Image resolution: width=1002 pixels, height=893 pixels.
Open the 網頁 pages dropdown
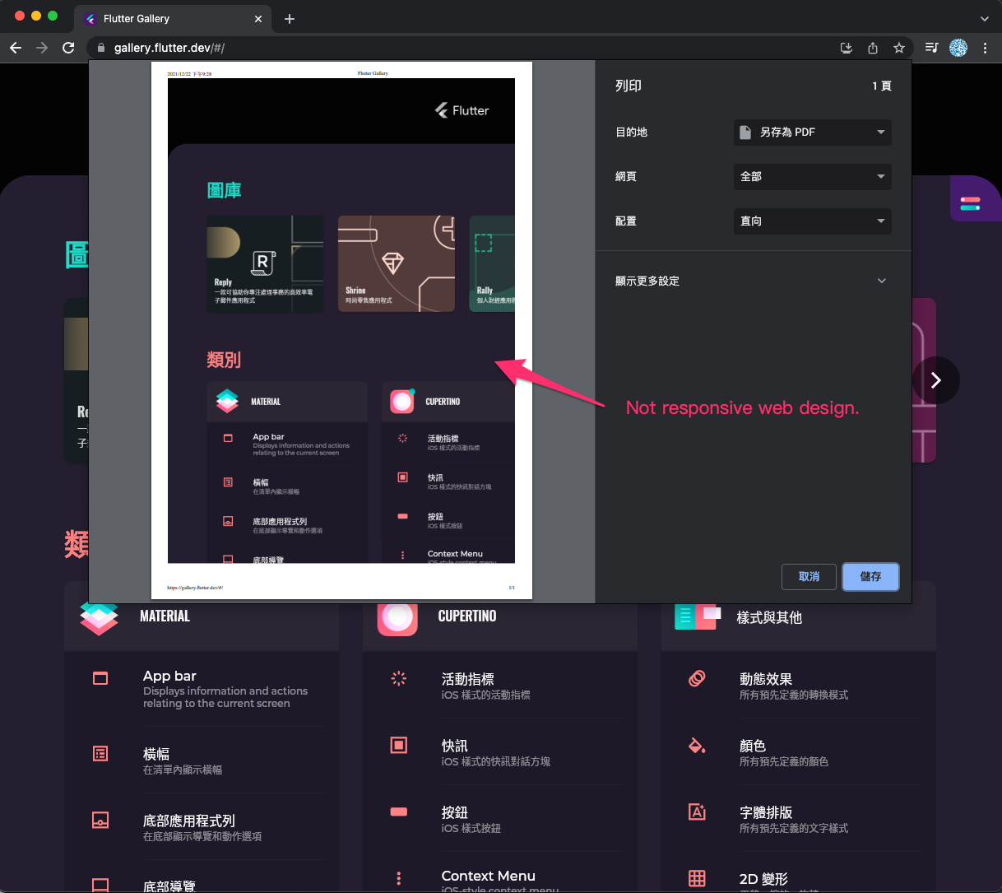812,176
